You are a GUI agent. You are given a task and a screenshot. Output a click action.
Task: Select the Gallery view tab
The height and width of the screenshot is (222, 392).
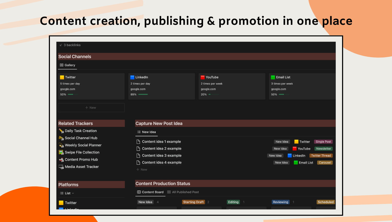coord(67,65)
